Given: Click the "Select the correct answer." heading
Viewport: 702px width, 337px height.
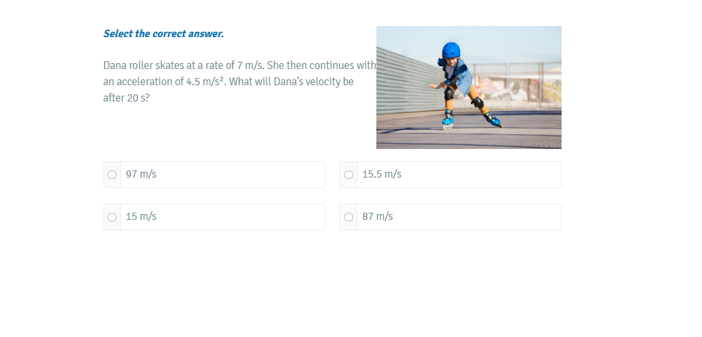Looking at the screenshot, I should (163, 34).
